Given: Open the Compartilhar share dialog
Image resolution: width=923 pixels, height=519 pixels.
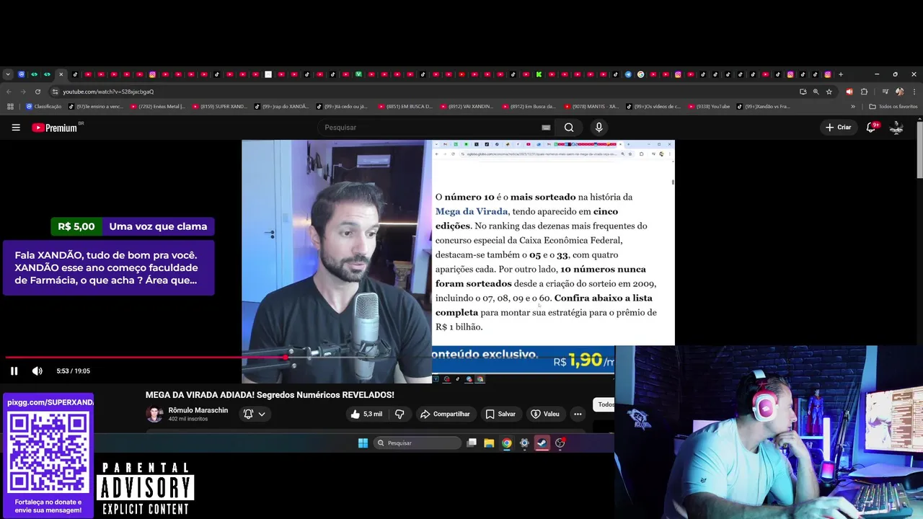Looking at the screenshot, I should [445, 414].
